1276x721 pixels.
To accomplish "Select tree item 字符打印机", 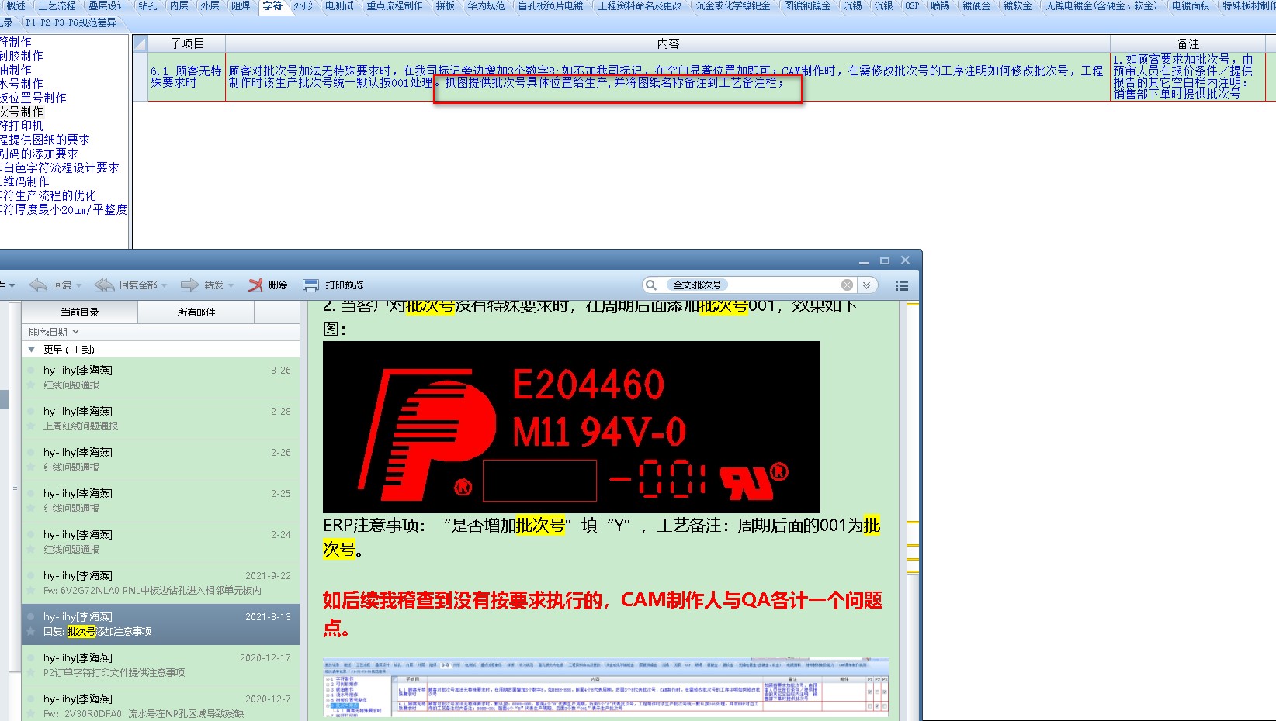I will pyautogui.click(x=22, y=126).
